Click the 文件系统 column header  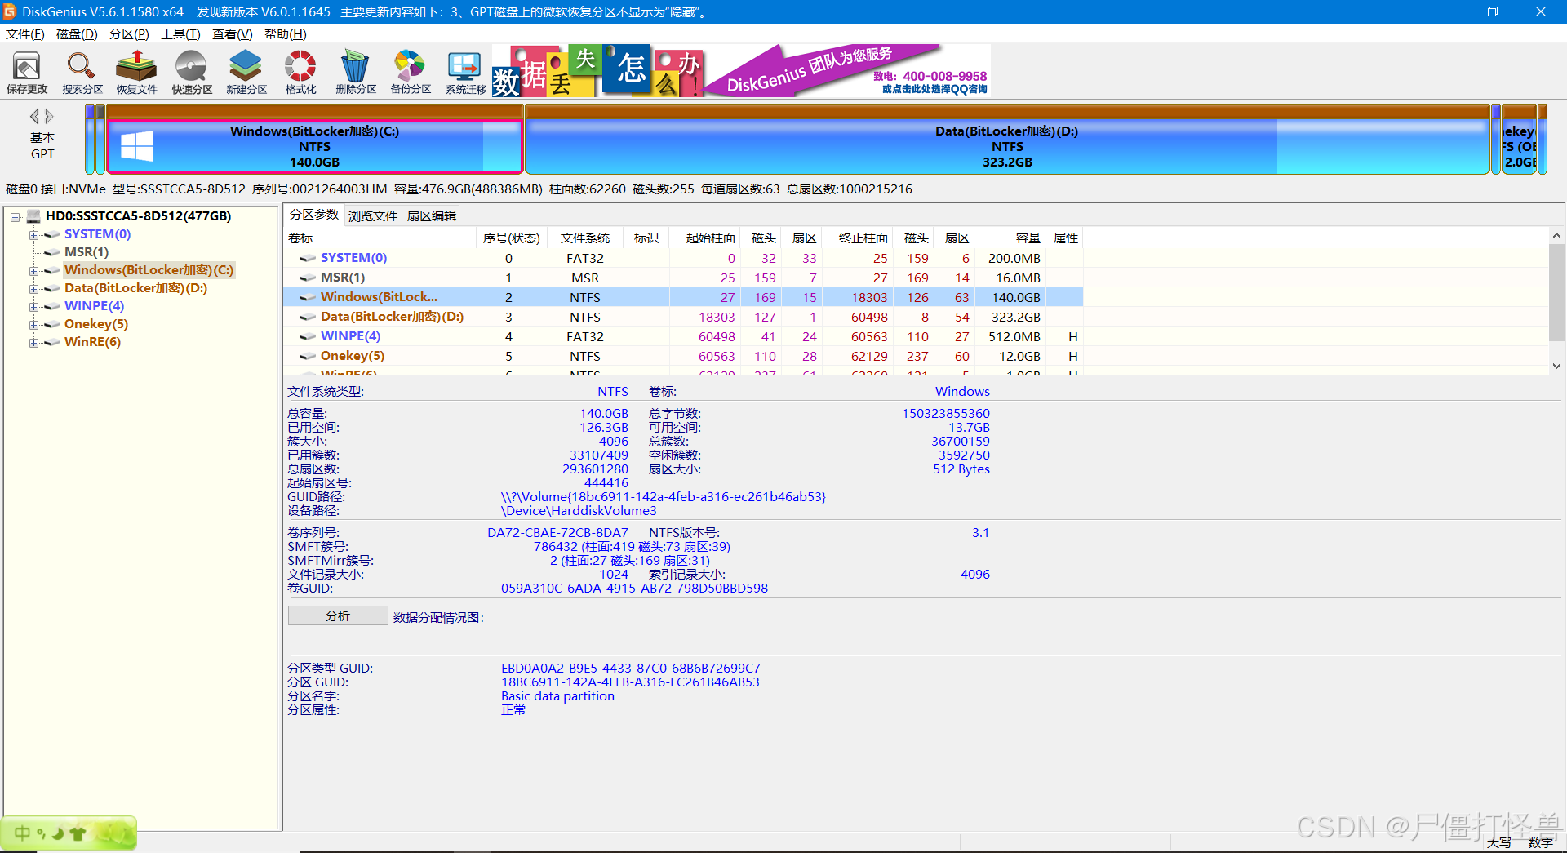(x=585, y=238)
